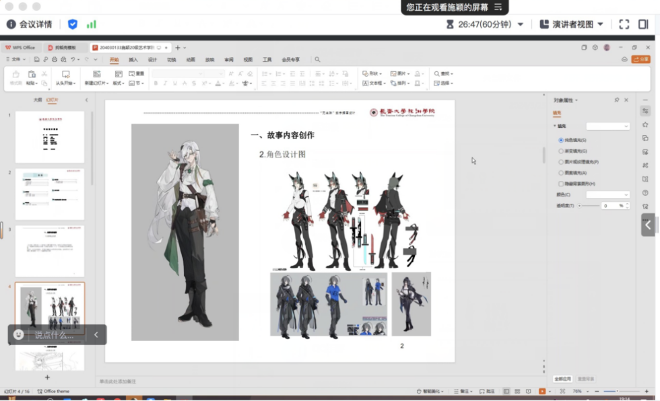
Task: Click the 透明度(T) transparency slider
Action: coord(589,206)
